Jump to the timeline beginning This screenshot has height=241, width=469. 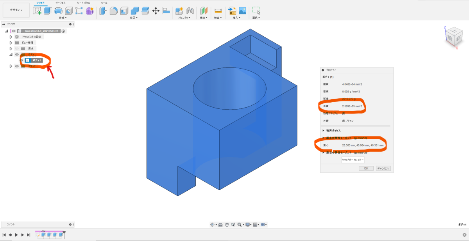[4, 235]
